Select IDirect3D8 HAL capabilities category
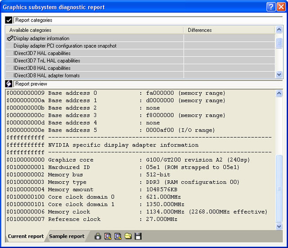This screenshot has height=248, width=288. [x=140, y=68]
